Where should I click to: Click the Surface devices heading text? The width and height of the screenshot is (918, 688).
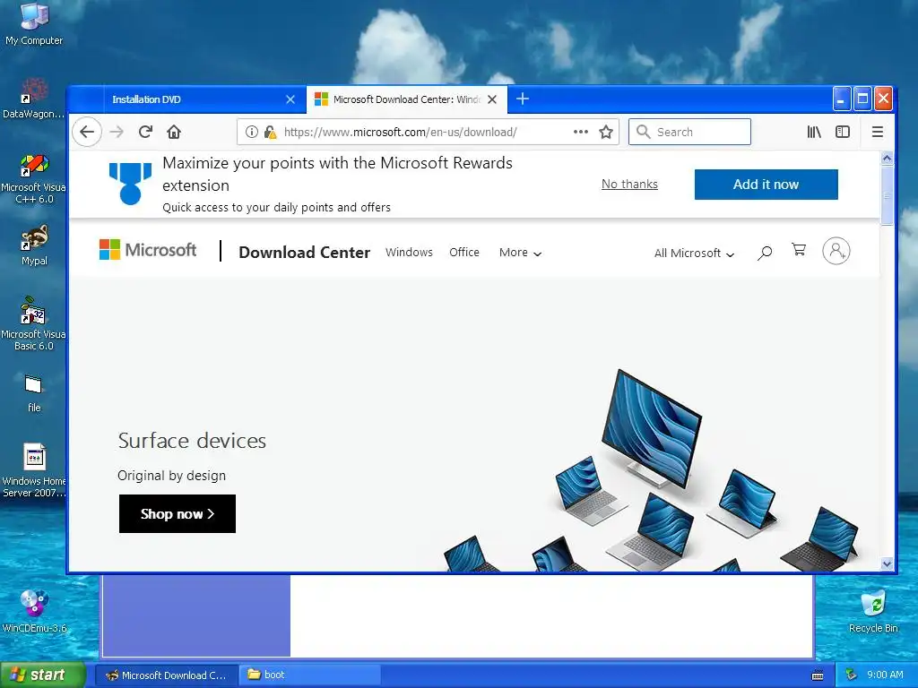click(x=192, y=441)
